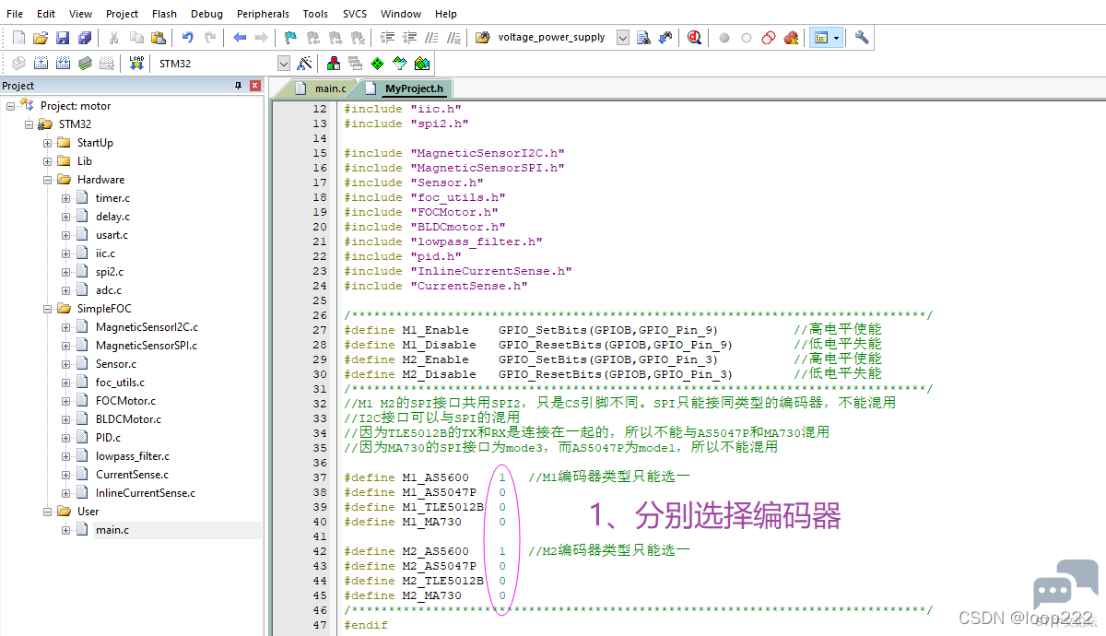Open the Peripherals menu
This screenshot has height=636, width=1106.
pos(263,14)
